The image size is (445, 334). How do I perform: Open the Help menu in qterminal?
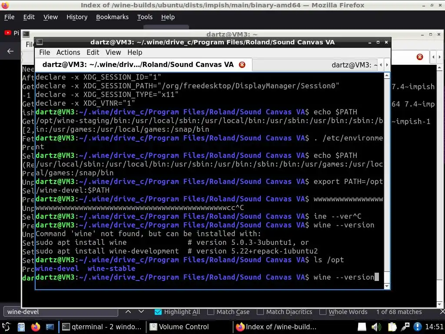[135, 53]
